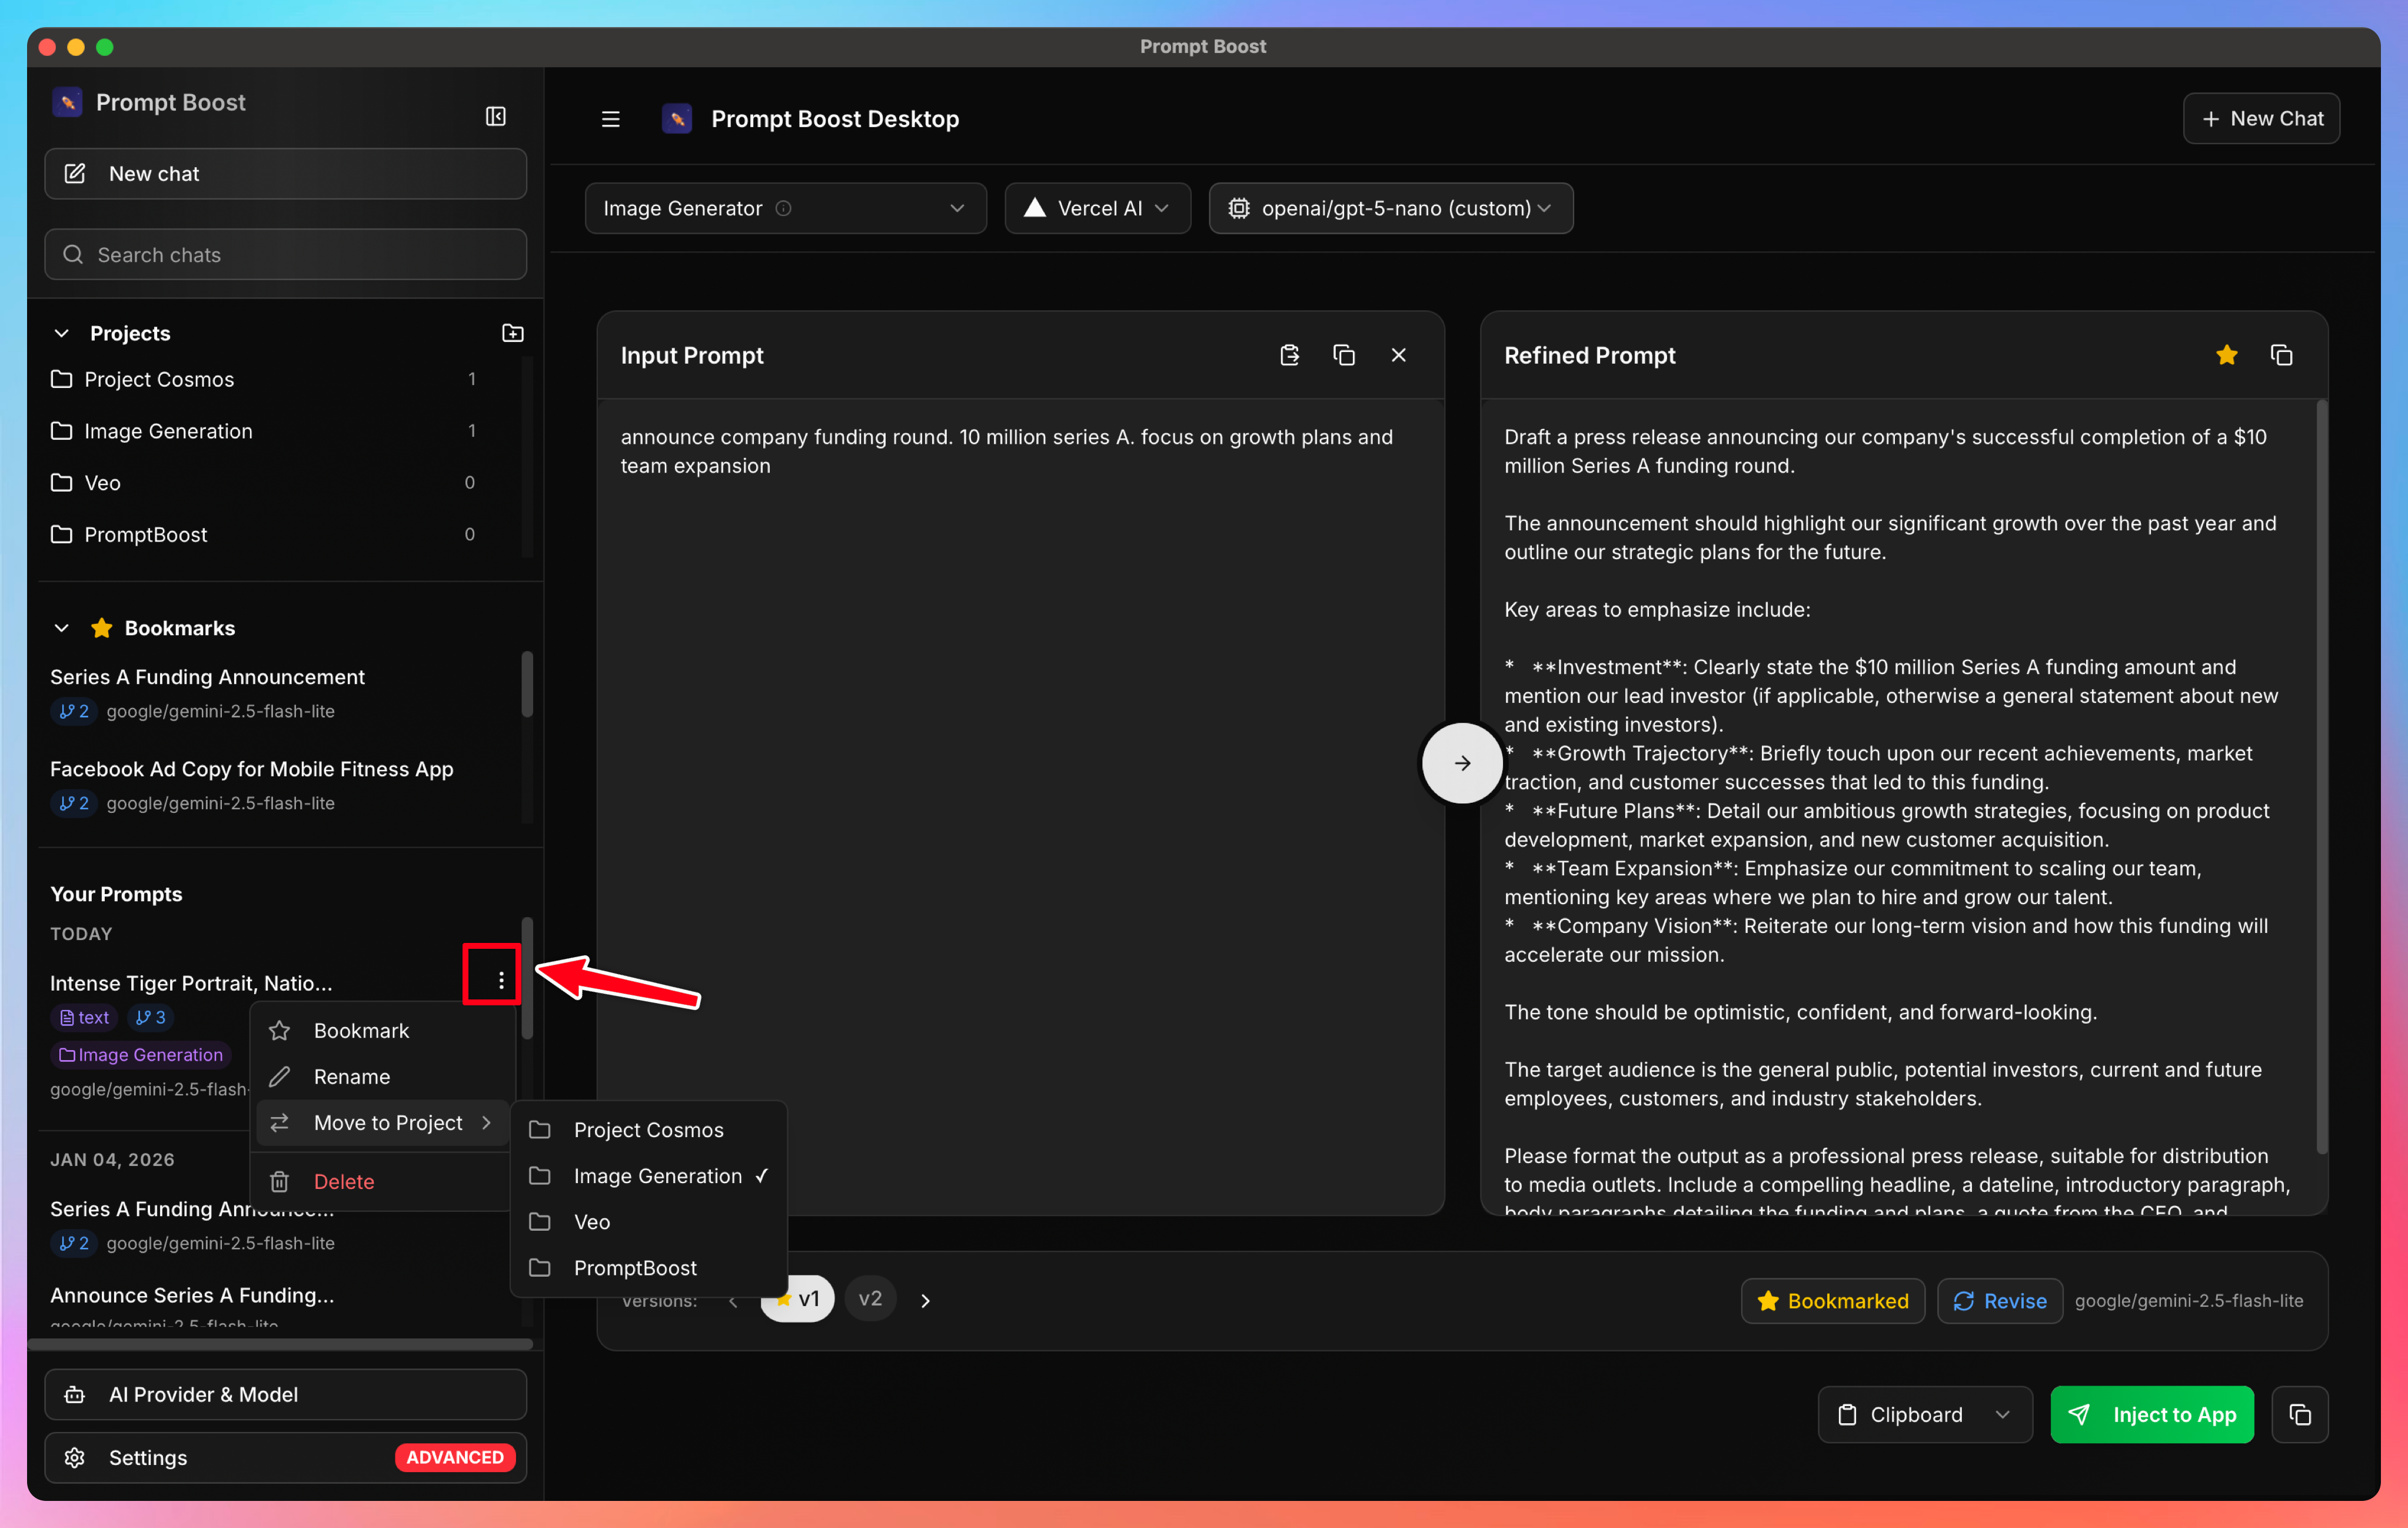Clear the Input Prompt with the X icon
The image size is (2408, 1528).
(x=1399, y=354)
